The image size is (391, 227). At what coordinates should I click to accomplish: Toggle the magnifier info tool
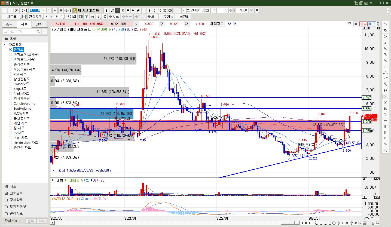385,96
